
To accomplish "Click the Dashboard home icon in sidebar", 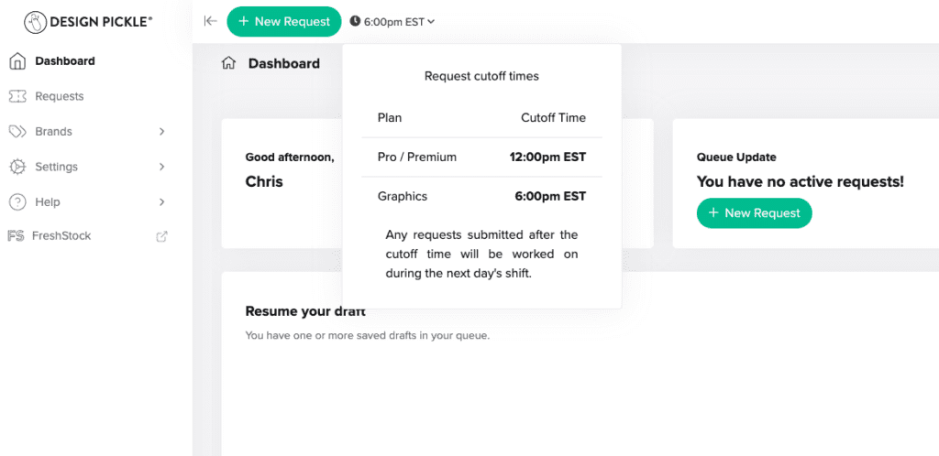I will click(x=17, y=61).
